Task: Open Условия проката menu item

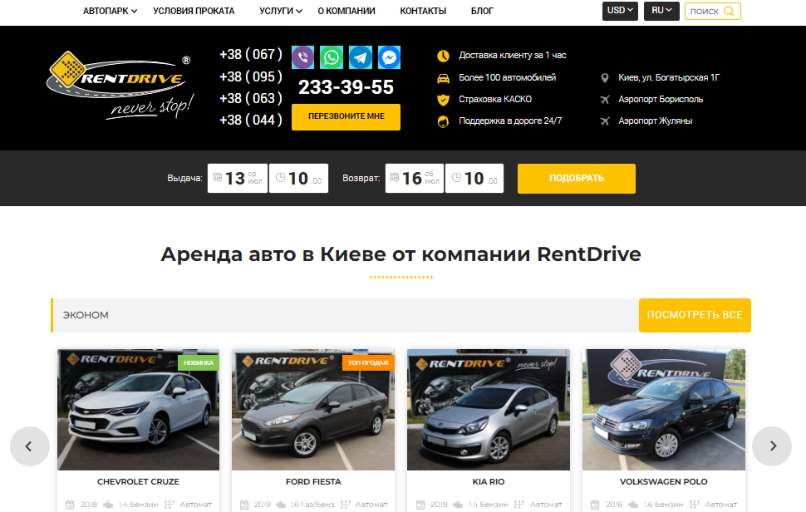Action: click(194, 12)
